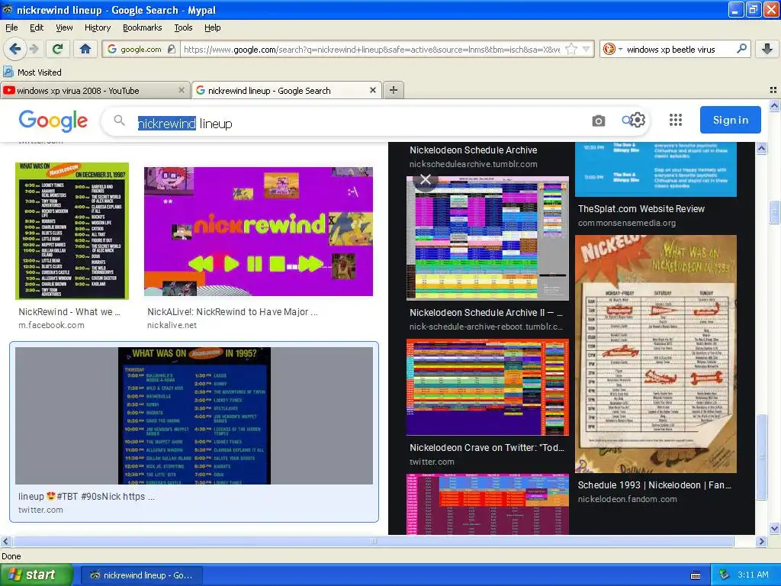Click the preview panel scroll up arrow
Viewport: 781px width, 586px height.
[x=762, y=149]
